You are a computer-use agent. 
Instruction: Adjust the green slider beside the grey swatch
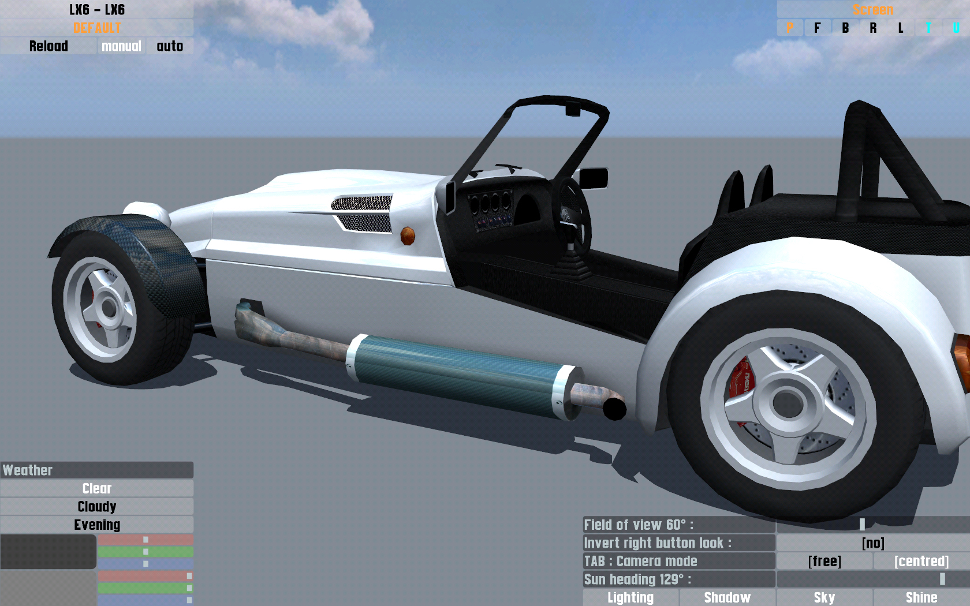(145, 588)
